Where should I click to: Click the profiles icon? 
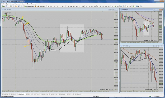click(6, 6)
